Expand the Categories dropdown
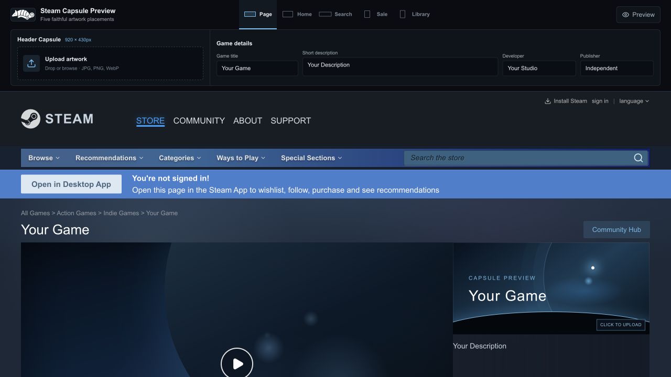The height and width of the screenshot is (377, 671). pyautogui.click(x=180, y=158)
